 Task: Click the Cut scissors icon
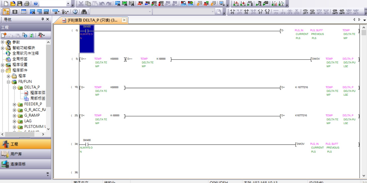tap(81, 4)
